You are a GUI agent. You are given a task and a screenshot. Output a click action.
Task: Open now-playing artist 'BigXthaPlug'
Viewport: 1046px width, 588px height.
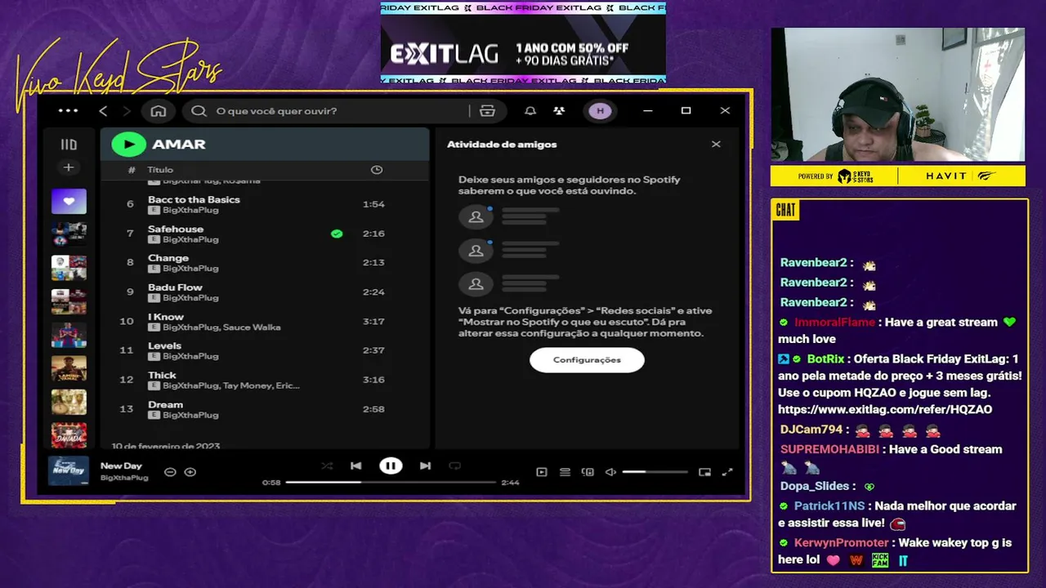tap(124, 477)
